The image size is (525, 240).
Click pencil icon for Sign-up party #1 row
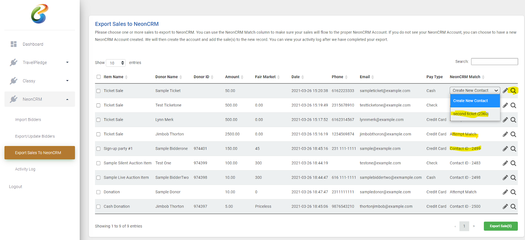click(505, 149)
